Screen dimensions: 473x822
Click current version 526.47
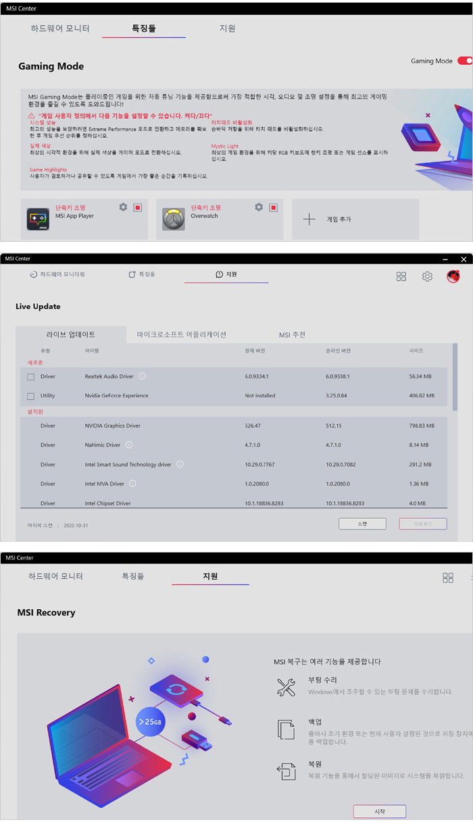click(253, 426)
